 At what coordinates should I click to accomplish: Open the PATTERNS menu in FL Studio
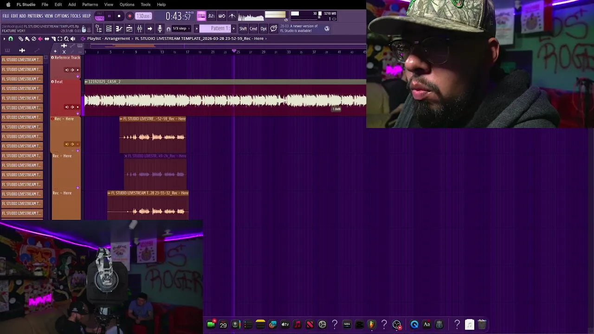click(35, 16)
